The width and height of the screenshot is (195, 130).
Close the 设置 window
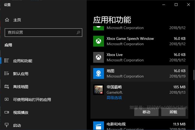click(x=189, y=5)
